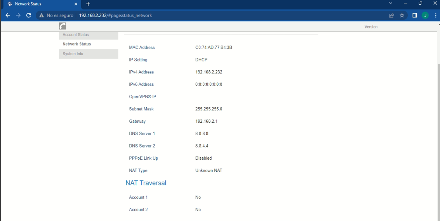Open the browser side panel

pos(415,16)
